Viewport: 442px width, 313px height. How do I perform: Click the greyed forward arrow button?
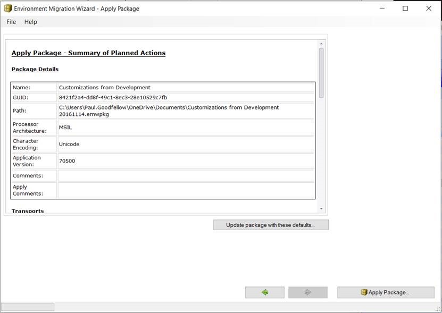pos(307,292)
